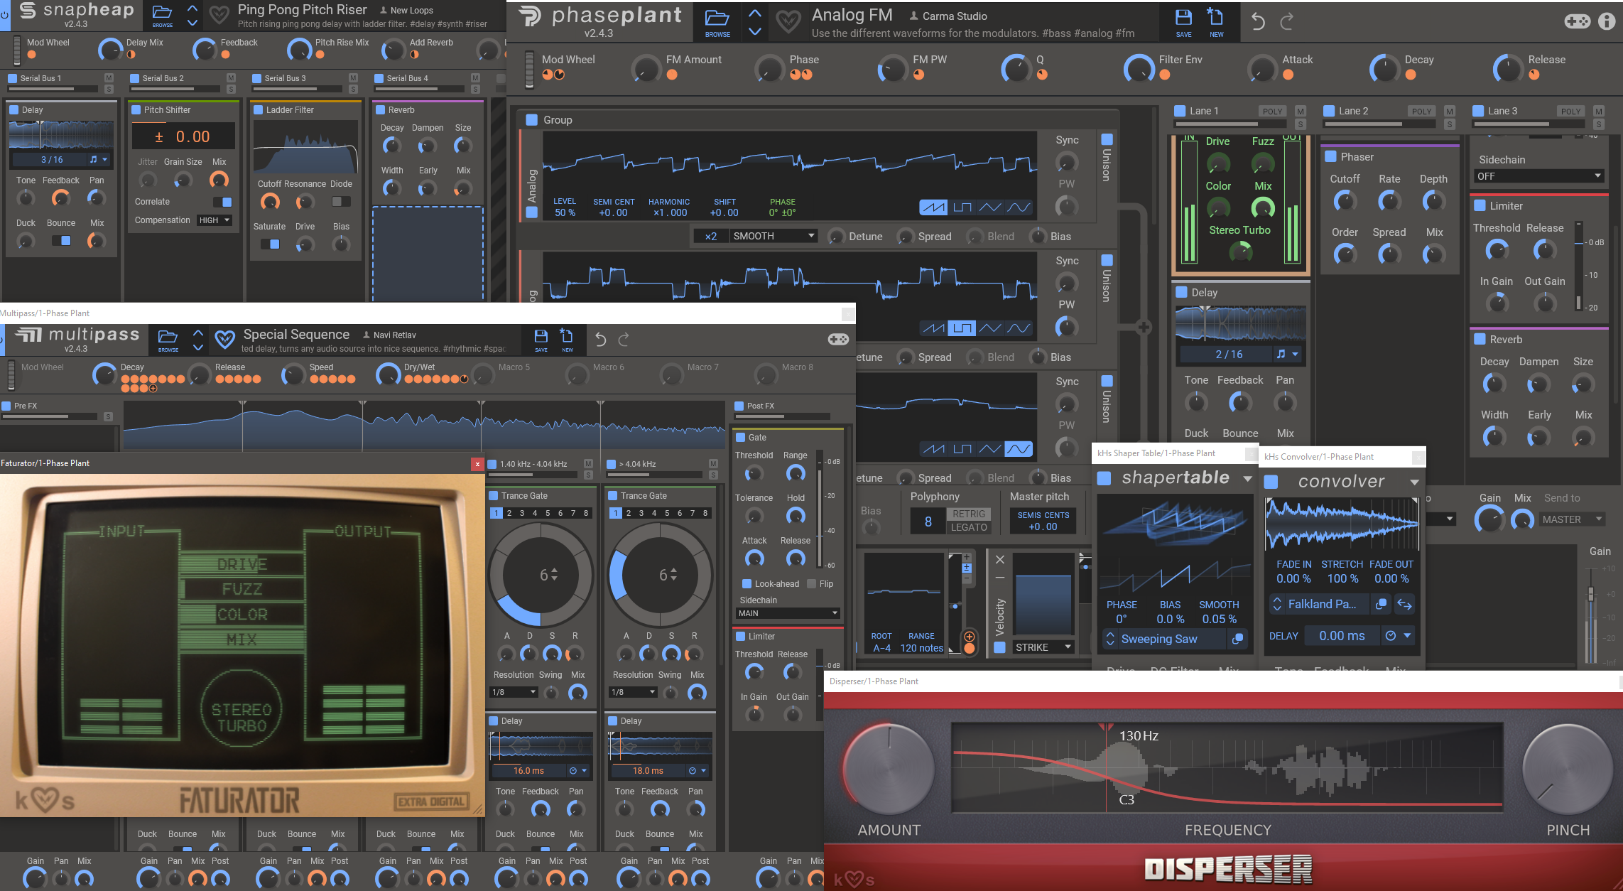Enable Look-ahead checkbox in Gate

[747, 584]
